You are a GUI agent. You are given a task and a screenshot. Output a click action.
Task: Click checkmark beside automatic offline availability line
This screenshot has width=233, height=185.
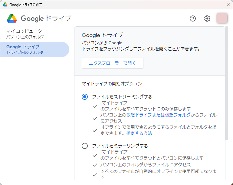point(95,175)
